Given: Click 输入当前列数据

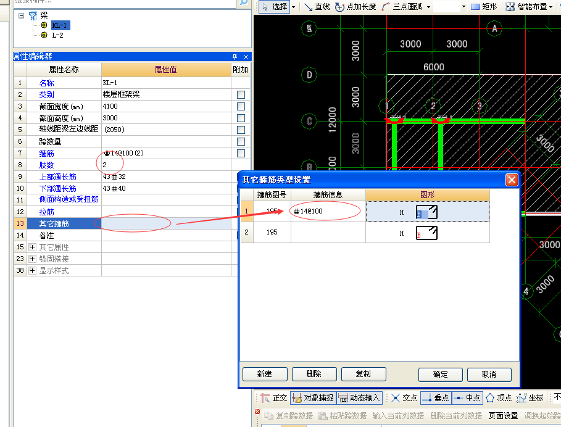Looking at the screenshot, I should click(398, 416).
